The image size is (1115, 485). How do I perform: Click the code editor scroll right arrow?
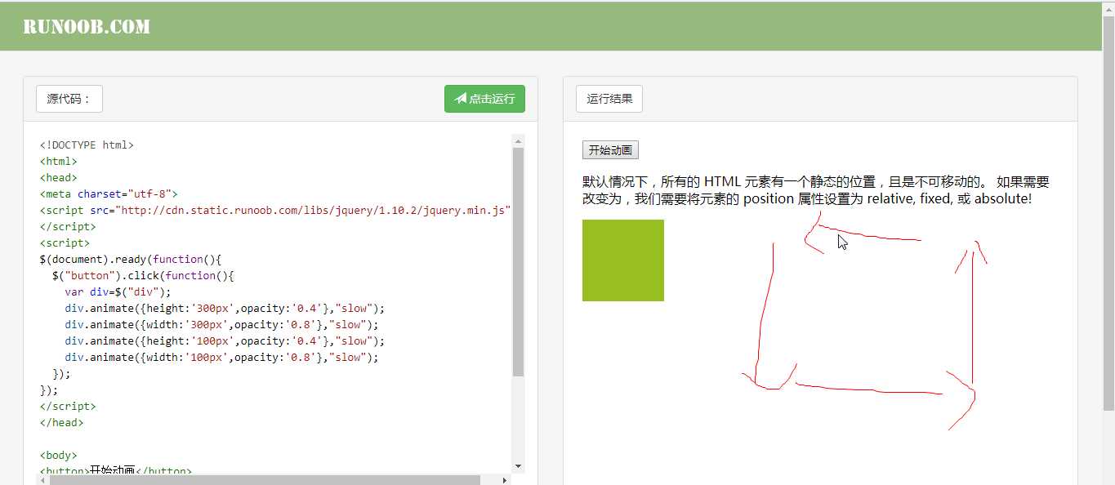click(x=504, y=480)
